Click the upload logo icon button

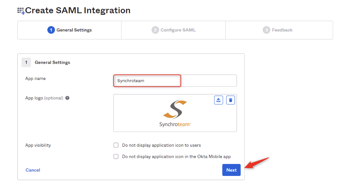pyautogui.click(x=218, y=100)
